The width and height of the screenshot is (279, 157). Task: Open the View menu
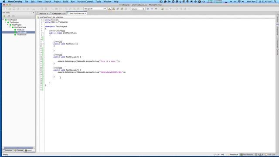pyautogui.click(x=40, y=2)
